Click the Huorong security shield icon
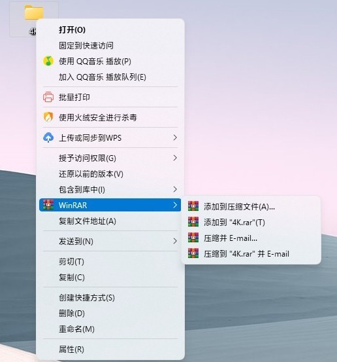 tap(48, 117)
